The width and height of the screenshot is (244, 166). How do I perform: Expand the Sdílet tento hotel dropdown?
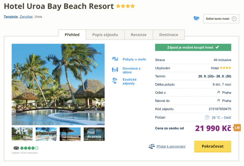pos(234,19)
